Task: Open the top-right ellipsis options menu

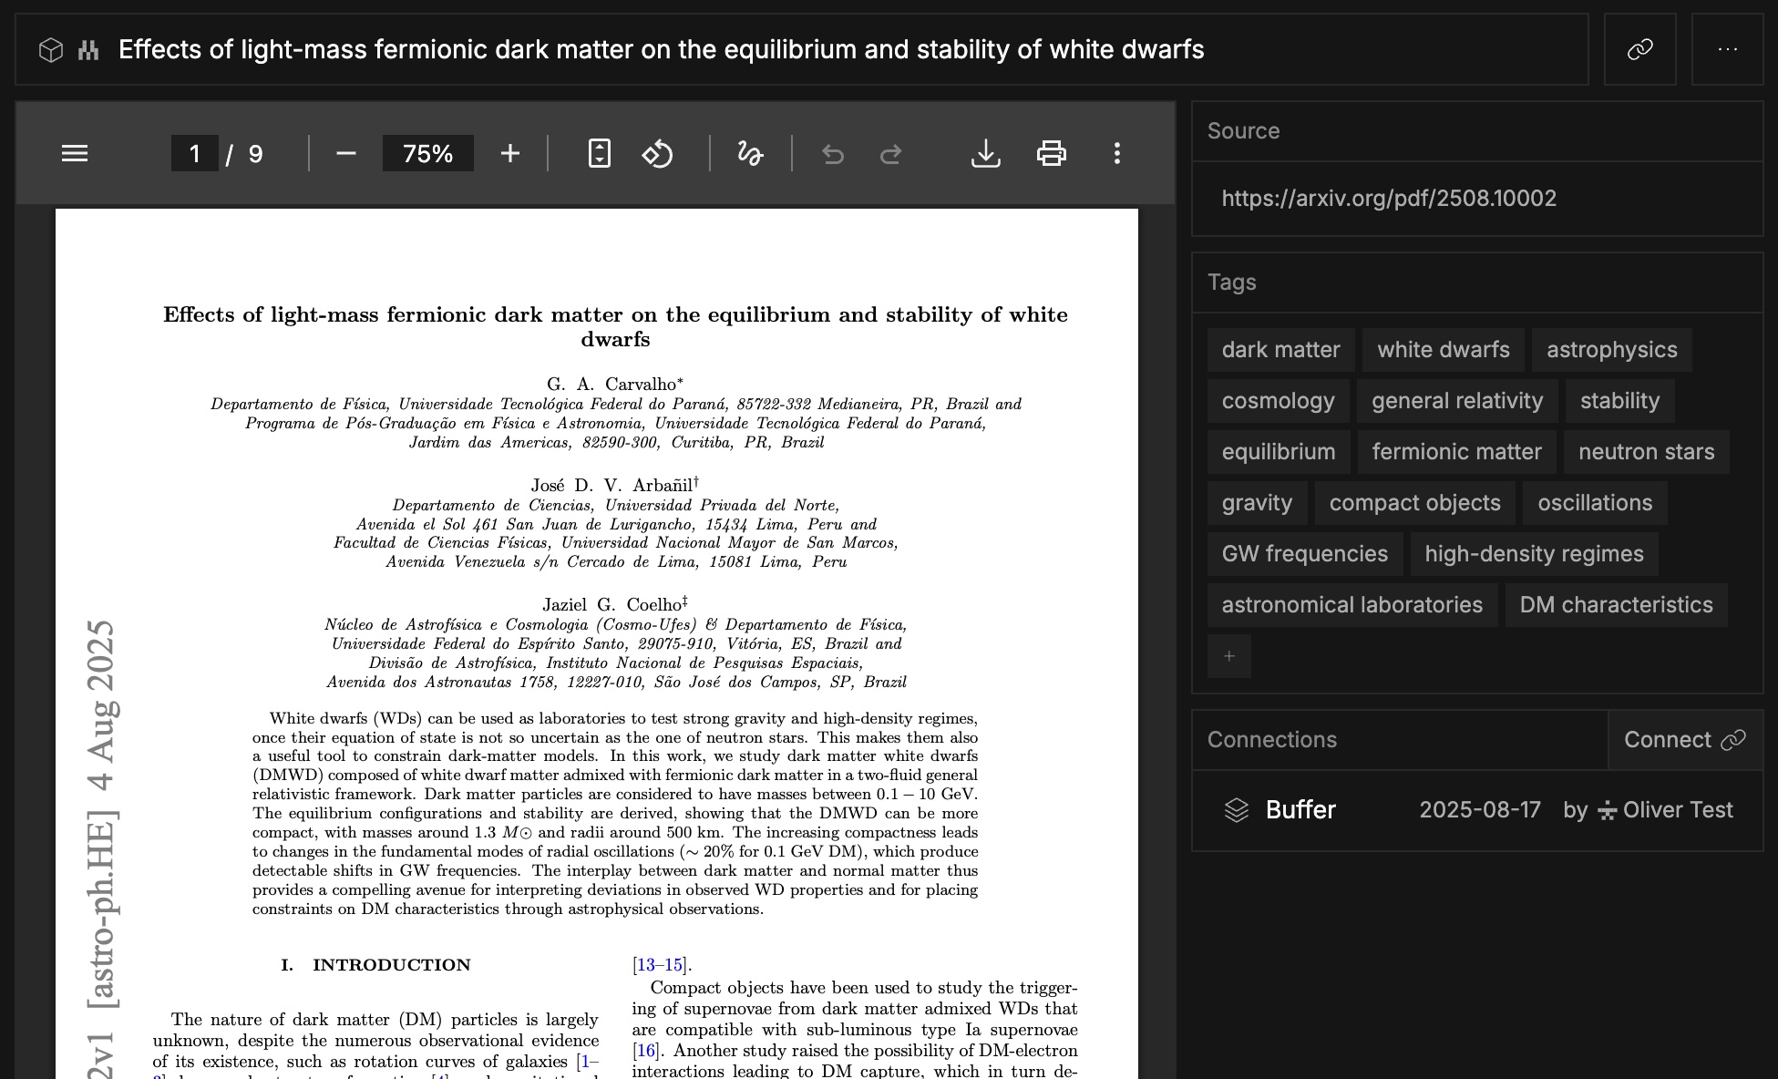Action: click(1727, 49)
